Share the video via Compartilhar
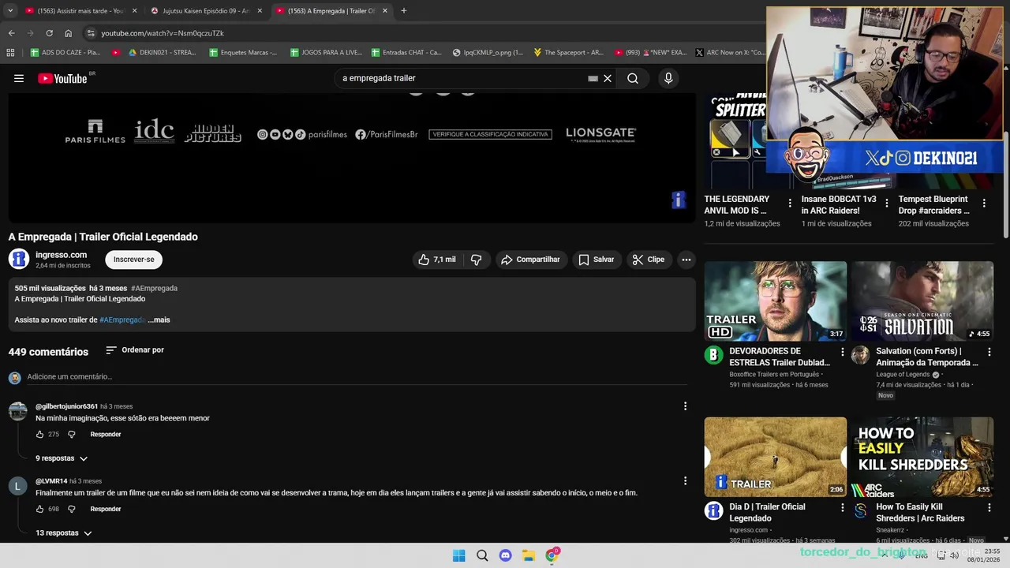The height and width of the screenshot is (568, 1010). tap(530, 260)
